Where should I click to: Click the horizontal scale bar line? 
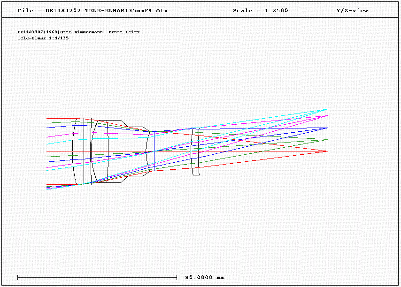point(97,277)
